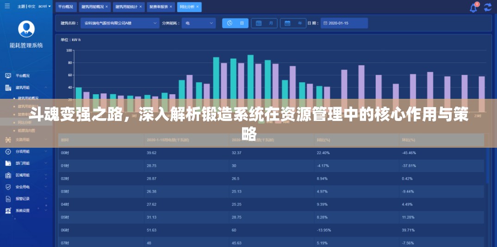Open the user avatar profile
Image resolution: width=497 pixels, height=247 pixels.
(26, 29)
